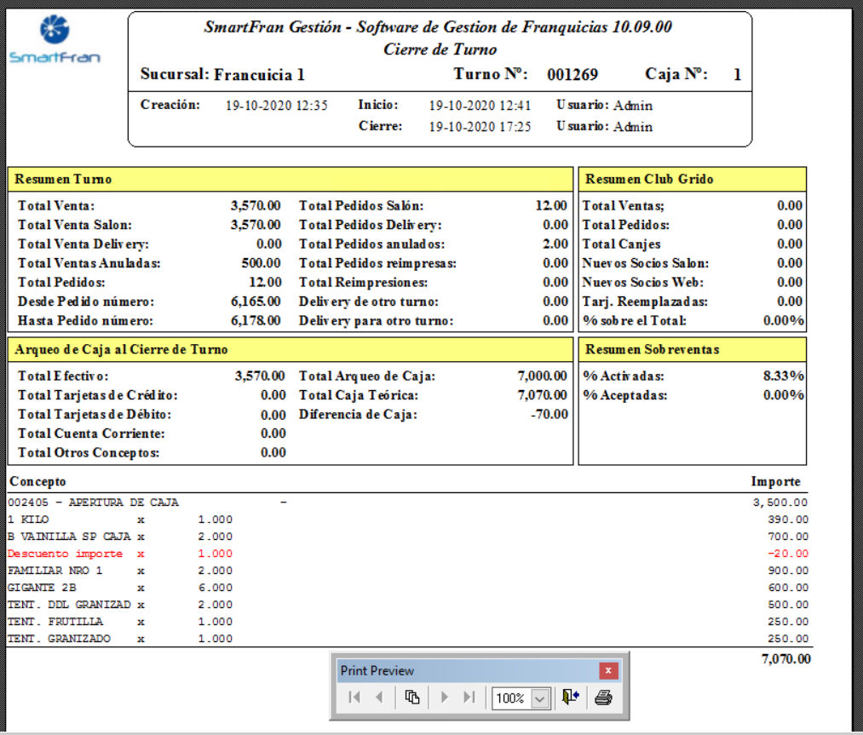The width and height of the screenshot is (863, 735).
Task: Click the Print Preview title bar
Action: pyautogui.click(x=468, y=670)
